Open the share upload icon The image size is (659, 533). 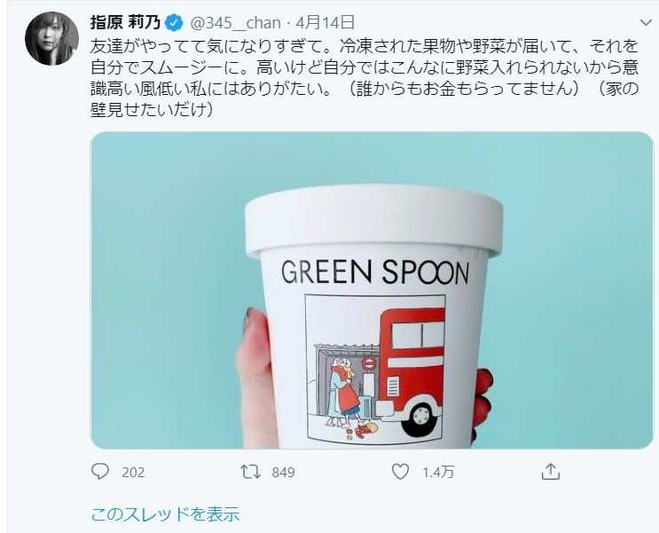(551, 472)
